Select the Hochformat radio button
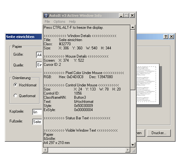 [x=15, y=85]
